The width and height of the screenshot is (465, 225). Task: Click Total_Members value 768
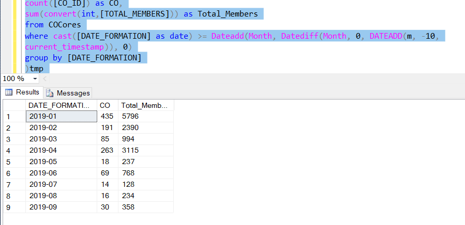(146, 173)
